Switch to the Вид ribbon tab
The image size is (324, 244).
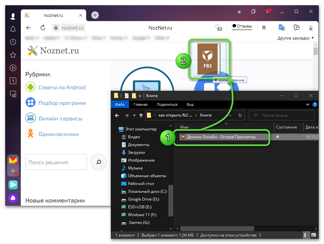pos(190,104)
